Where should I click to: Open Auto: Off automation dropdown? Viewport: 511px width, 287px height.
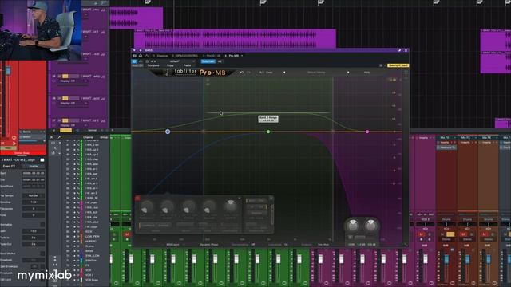[137, 65]
